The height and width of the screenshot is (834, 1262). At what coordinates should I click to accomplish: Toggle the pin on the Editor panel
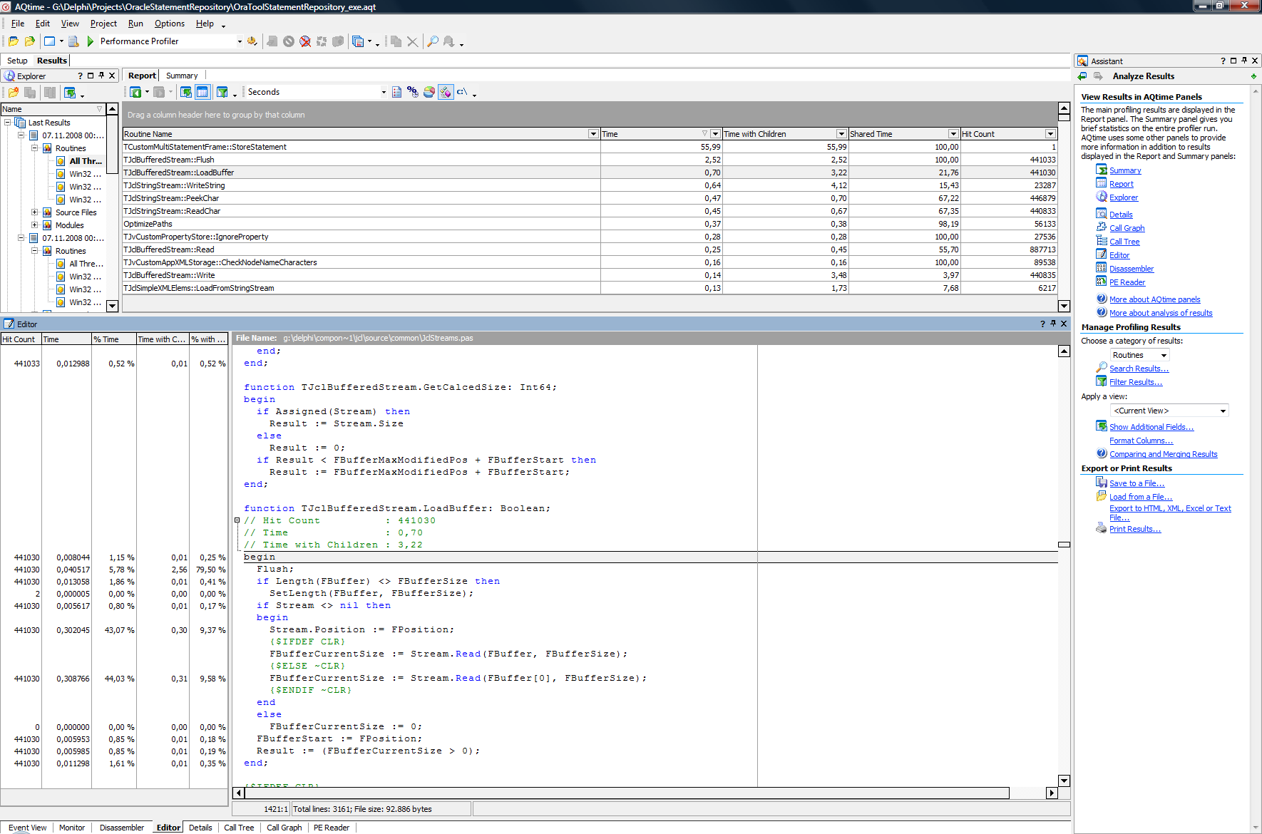tap(1053, 324)
